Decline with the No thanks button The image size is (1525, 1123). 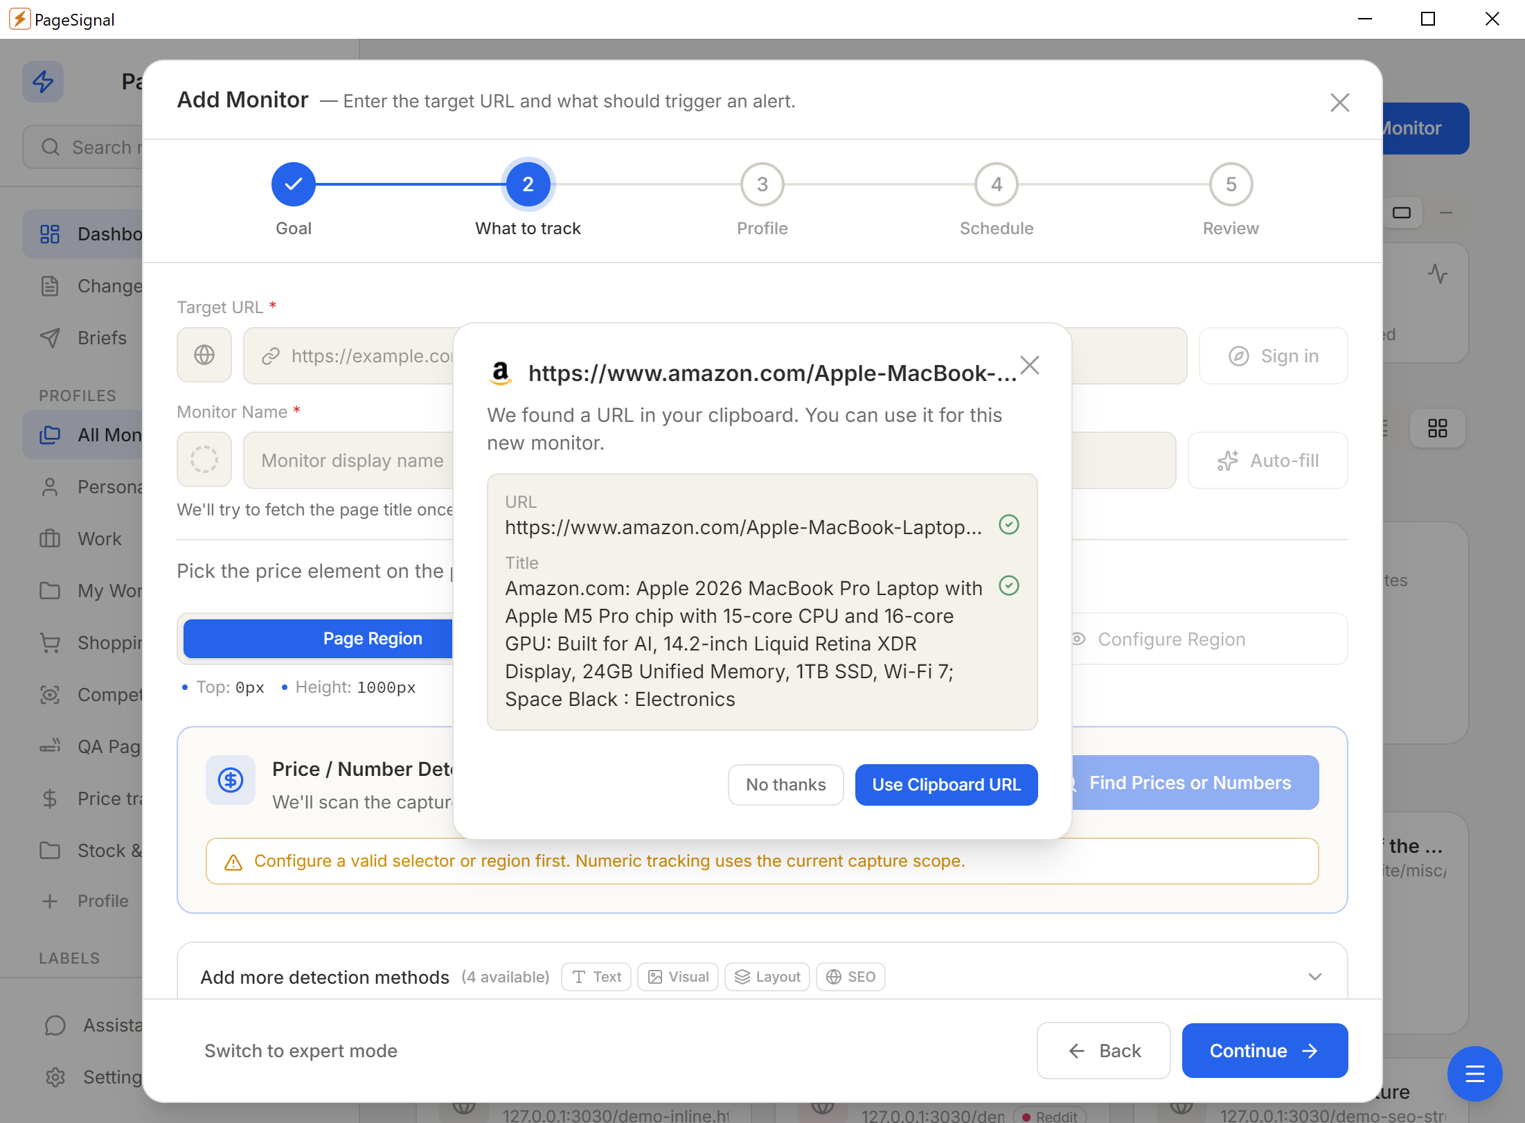click(785, 784)
